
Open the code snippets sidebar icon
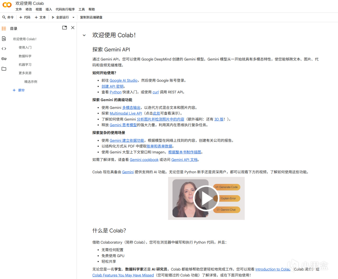4,49
